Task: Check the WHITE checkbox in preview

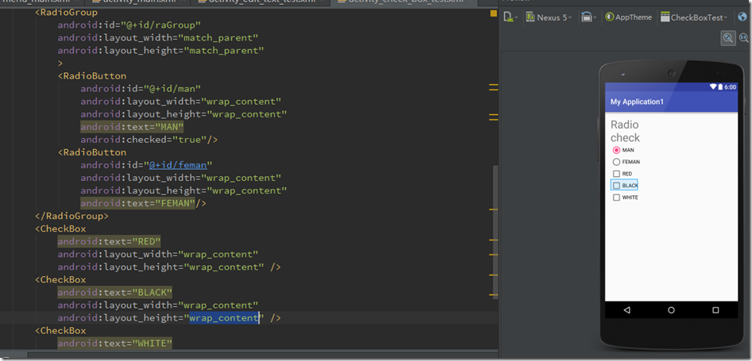Action: click(x=616, y=198)
